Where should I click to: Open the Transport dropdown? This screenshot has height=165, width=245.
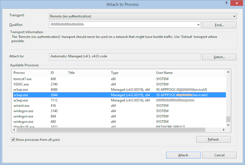[x=143, y=16]
